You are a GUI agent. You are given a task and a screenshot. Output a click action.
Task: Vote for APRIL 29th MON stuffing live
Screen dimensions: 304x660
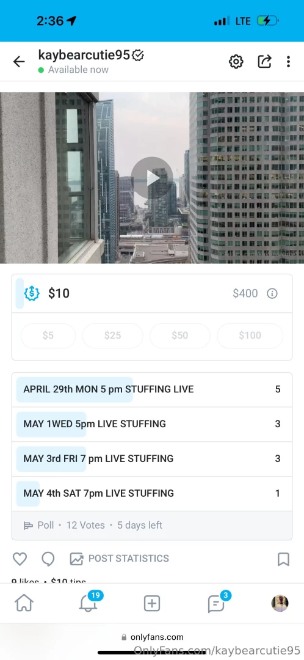(x=152, y=389)
